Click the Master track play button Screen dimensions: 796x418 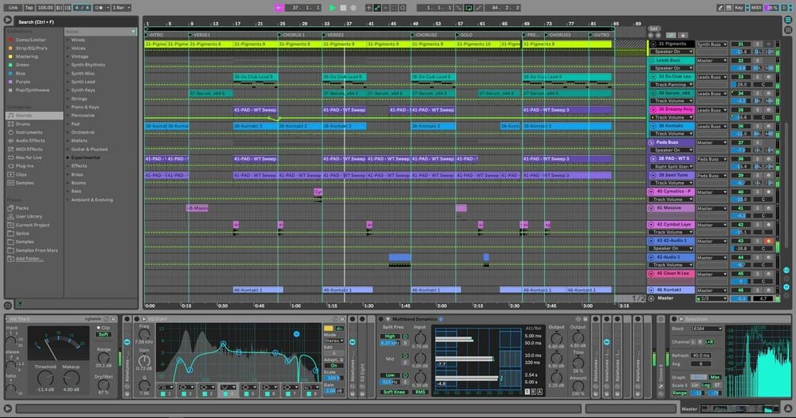(652, 298)
